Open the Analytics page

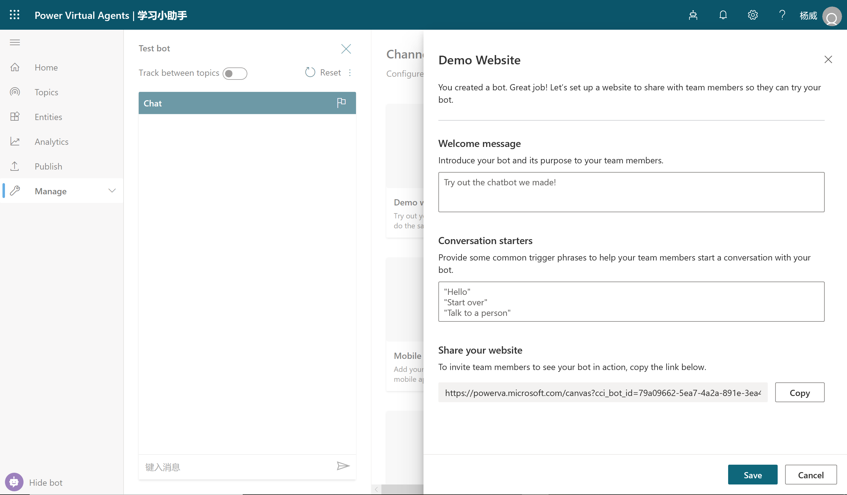tap(51, 142)
